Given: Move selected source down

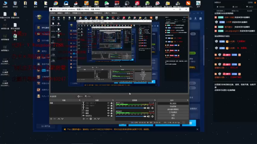Looking at the screenshot, I should (x=99, y=119).
